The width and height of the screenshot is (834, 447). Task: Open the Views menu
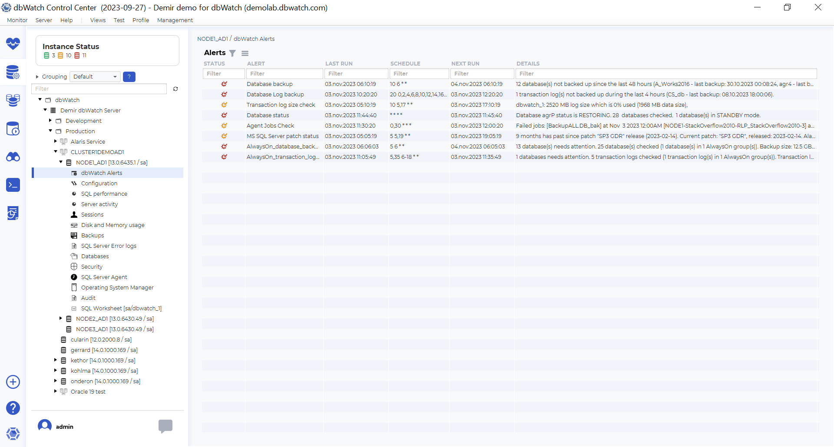coord(98,20)
